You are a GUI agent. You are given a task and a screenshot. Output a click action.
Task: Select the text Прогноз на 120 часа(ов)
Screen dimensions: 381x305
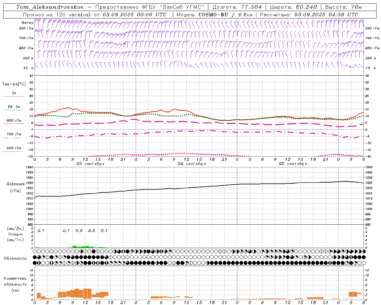tap(57, 15)
